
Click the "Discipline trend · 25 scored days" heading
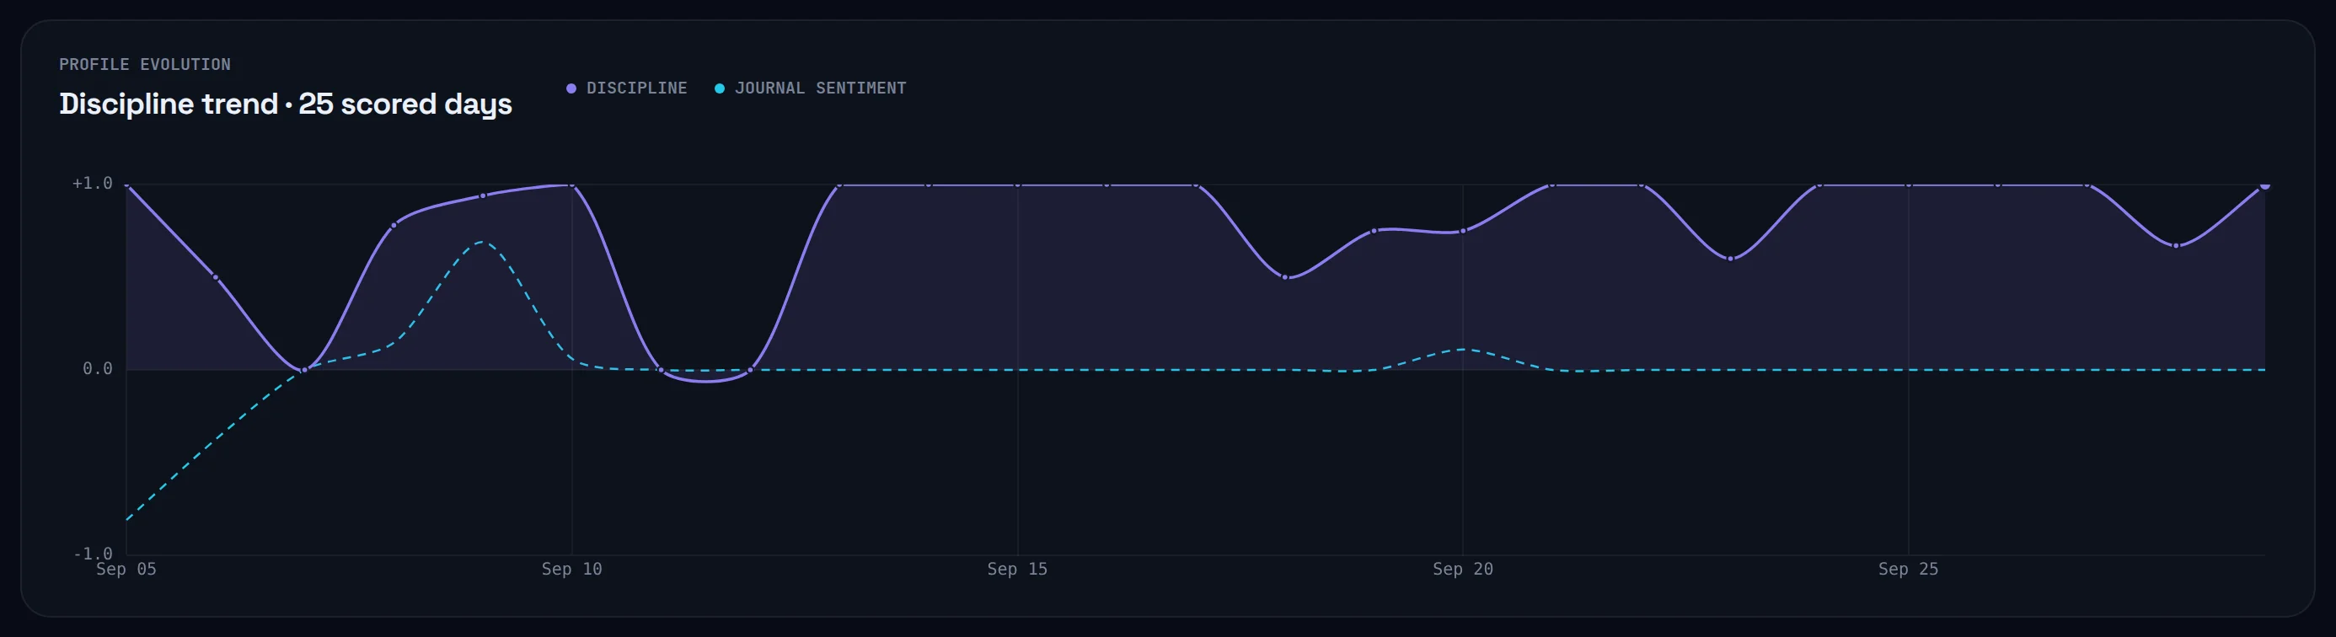click(286, 104)
